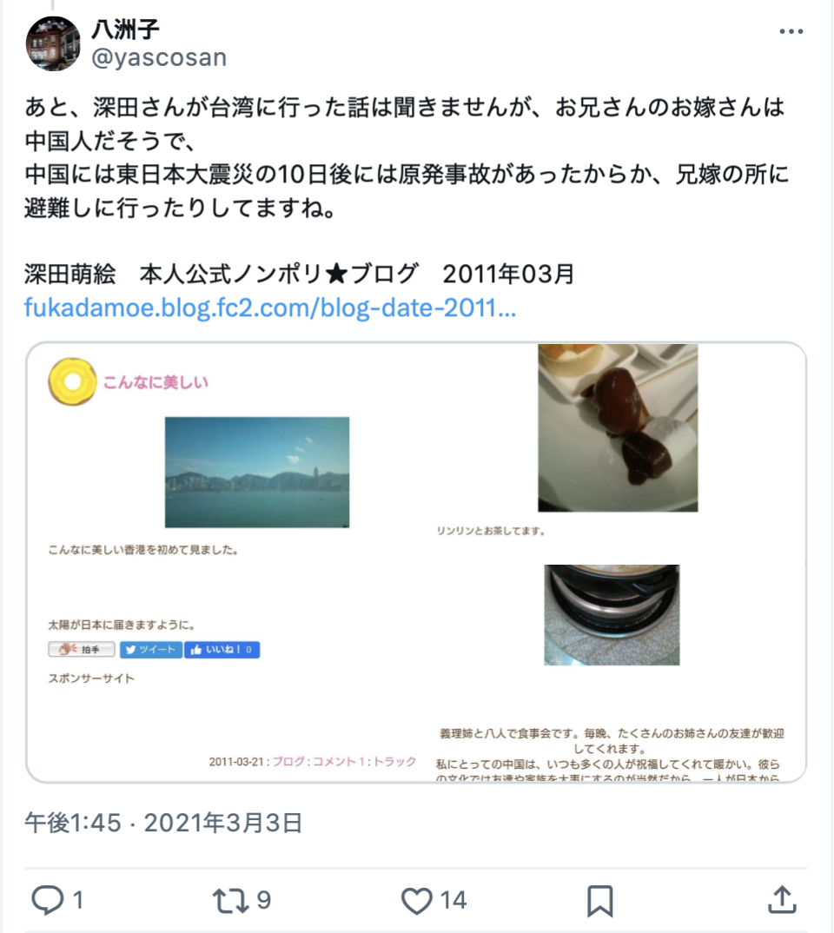The width and height of the screenshot is (834, 933).
Task: Like the tweet via heart icon
Action: coord(416,900)
